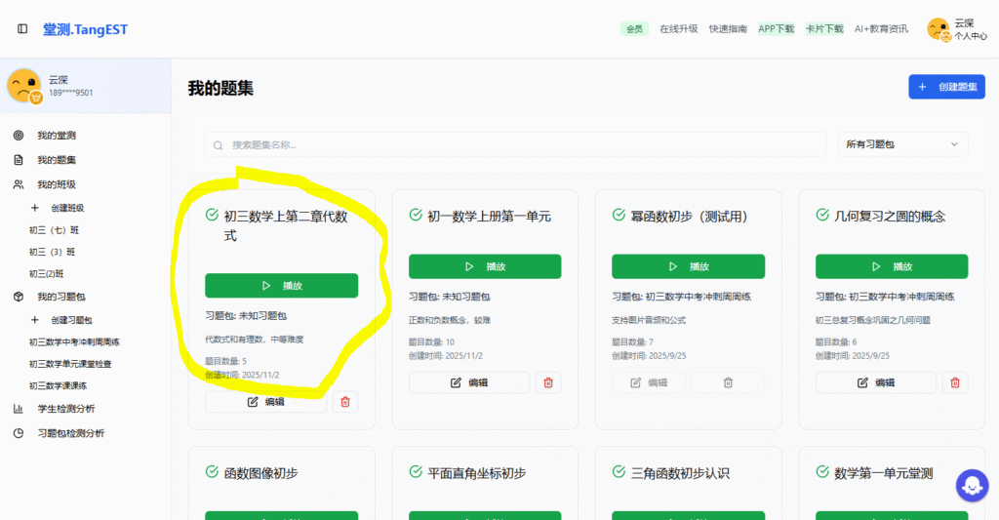The height and width of the screenshot is (520, 999).
Task: Open 学生检测分析 from the sidebar
Action: click(x=65, y=409)
